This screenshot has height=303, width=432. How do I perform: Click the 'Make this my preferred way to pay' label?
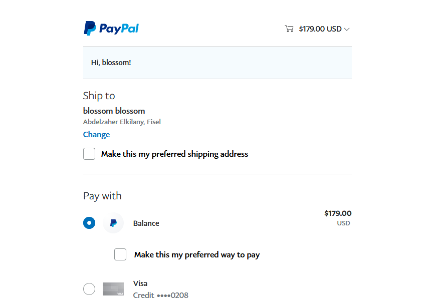tap(196, 255)
